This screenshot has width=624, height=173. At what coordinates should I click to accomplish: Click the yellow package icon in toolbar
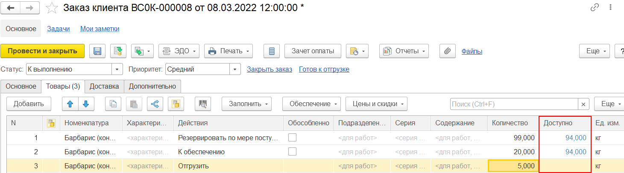coord(176,104)
